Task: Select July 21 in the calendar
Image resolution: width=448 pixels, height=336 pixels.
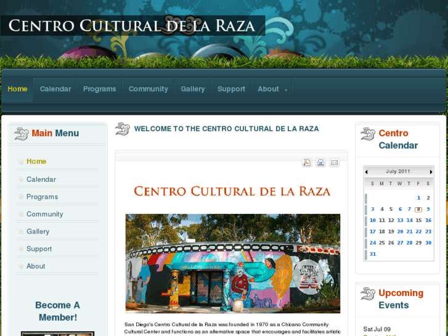Action: [409, 232]
